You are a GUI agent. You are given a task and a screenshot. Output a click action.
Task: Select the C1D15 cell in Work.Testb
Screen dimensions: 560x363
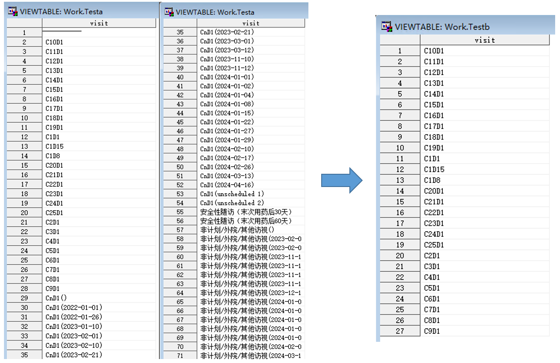(x=485, y=169)
